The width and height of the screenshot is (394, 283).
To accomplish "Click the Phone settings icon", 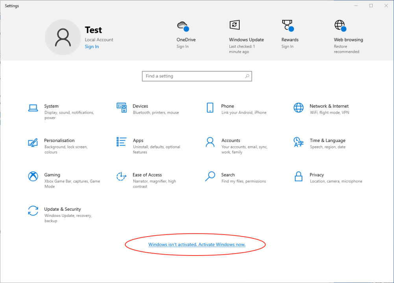I will click(x=210, y=108).
